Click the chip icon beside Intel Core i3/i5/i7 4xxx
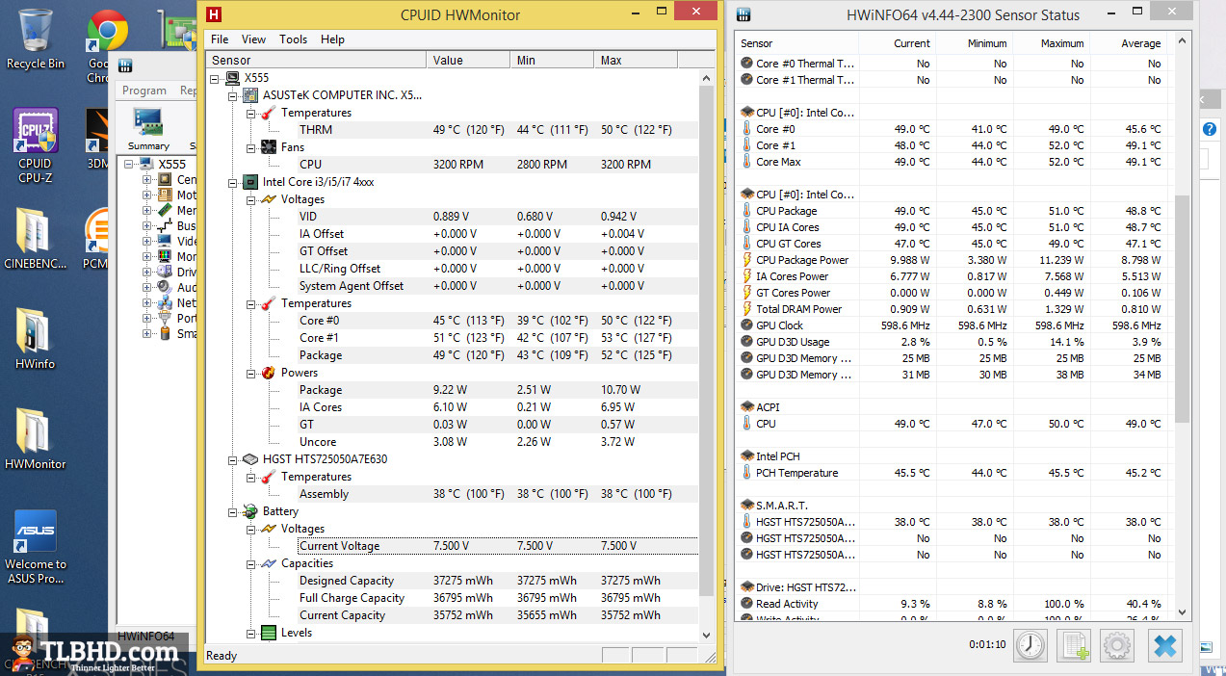 coord(249,182)
